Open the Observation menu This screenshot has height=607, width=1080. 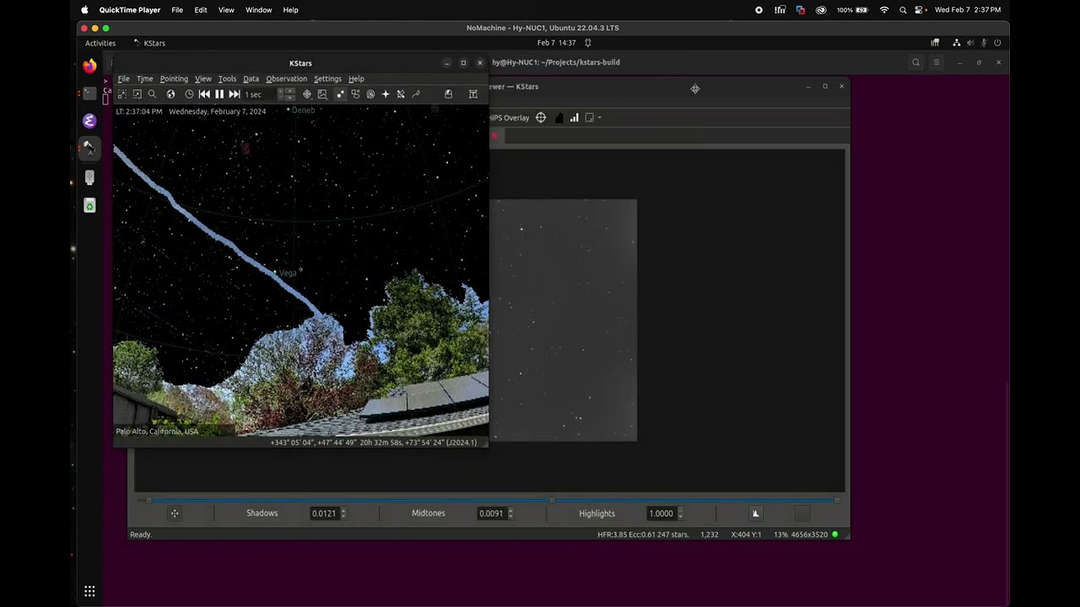point(286,78)
